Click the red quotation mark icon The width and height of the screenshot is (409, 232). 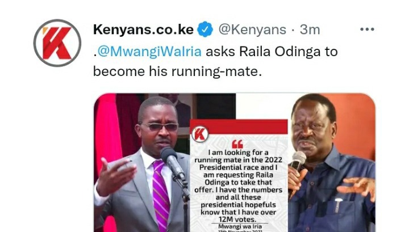(237, 144)
